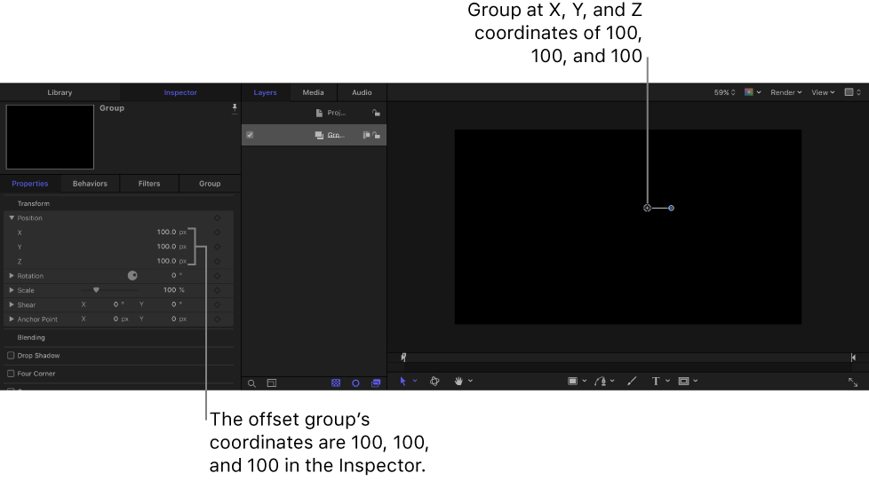Open the Bezier tool variants chevron
Screen dimensions: 869x481
pos(612,381)
